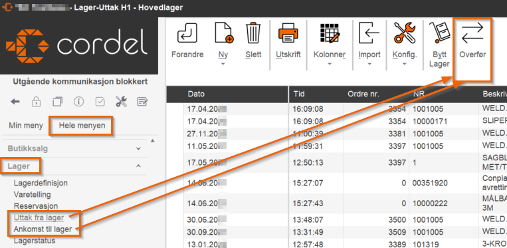Screen dimensions: 507x248
Task: Open Ankomst til lager link
Action: [x=43, y=229]
